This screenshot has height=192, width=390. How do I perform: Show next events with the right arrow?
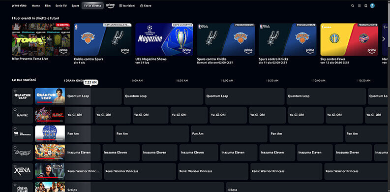click(383, 39)
